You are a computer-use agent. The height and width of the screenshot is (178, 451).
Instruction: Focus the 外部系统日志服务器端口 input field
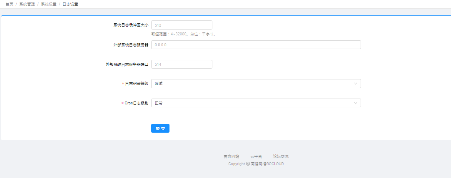click(182, 64)
